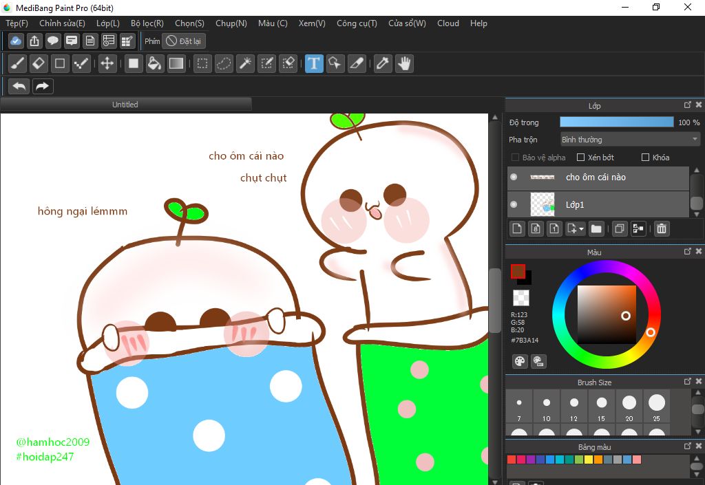Choose brush size 15

pyautogui.click(x=602, y=407)
